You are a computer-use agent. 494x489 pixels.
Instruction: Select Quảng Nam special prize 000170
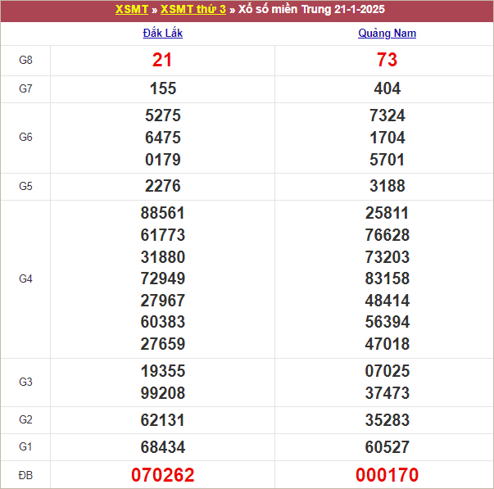point(387,475)
